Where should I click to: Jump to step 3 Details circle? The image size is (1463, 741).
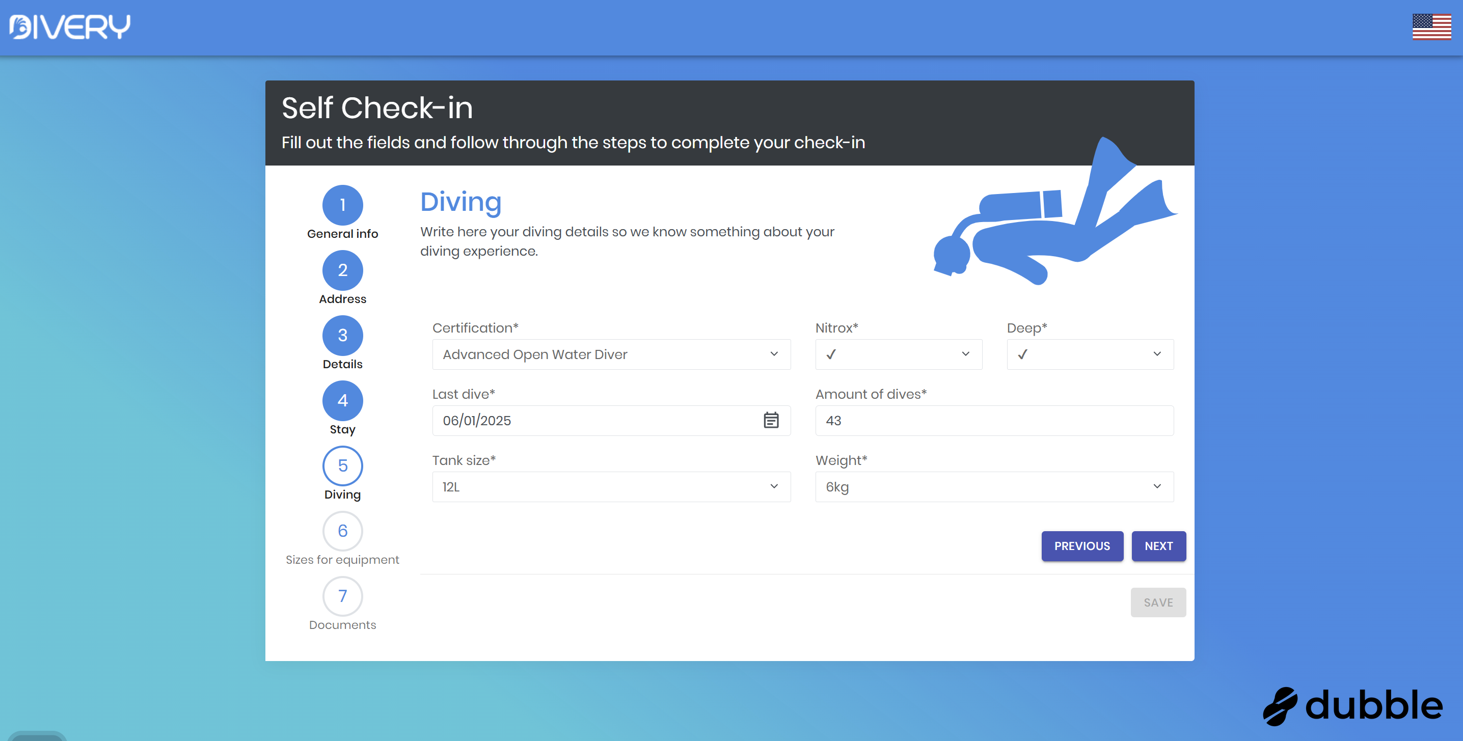point(342,336)
